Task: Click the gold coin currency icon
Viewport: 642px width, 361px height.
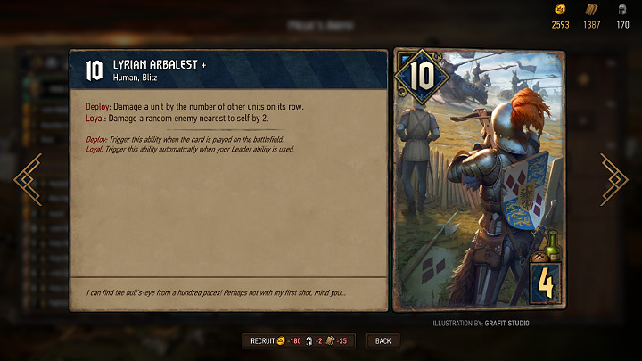Action: [x=560, y=9]
